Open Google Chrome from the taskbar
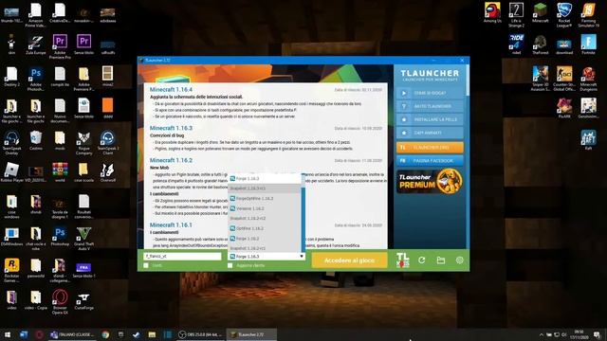This screenshot has width=607, height=341. point(105,334)
